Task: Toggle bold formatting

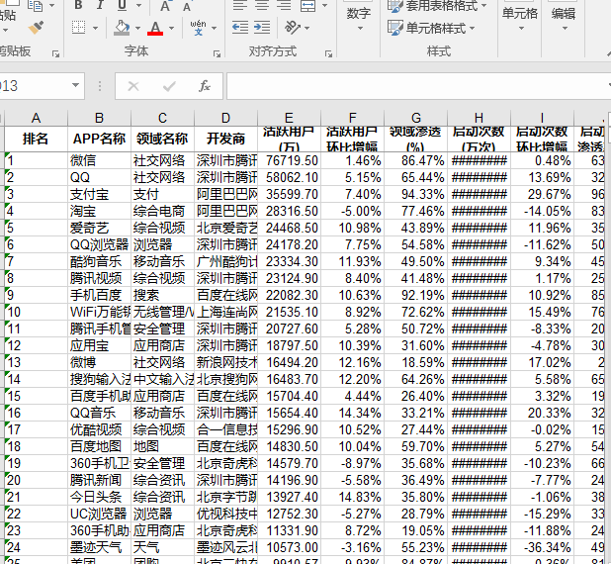Action: (x=78, y=5)
